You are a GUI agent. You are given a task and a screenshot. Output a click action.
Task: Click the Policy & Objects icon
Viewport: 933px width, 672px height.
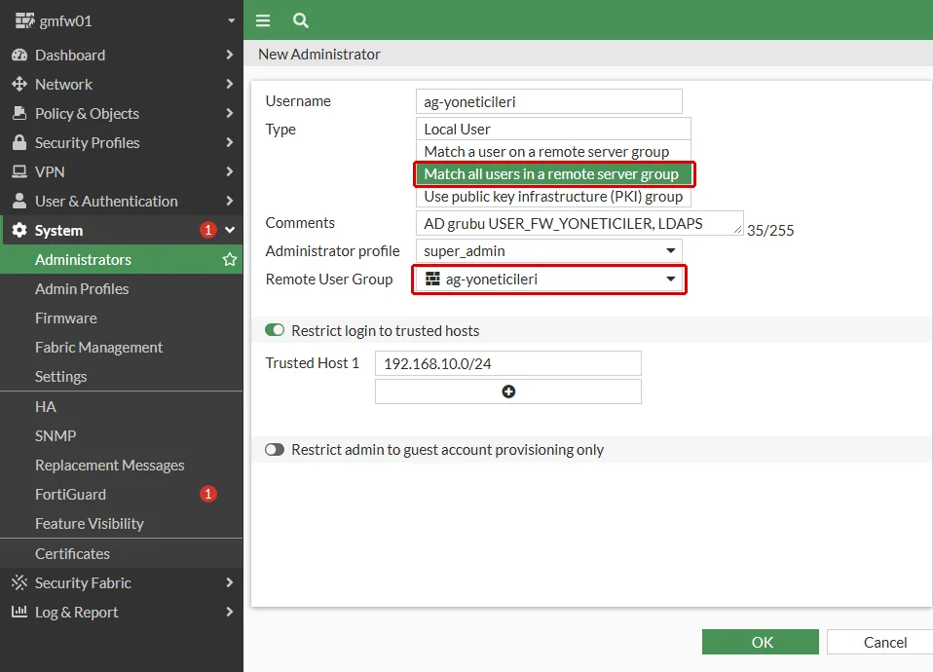[19, 113]
